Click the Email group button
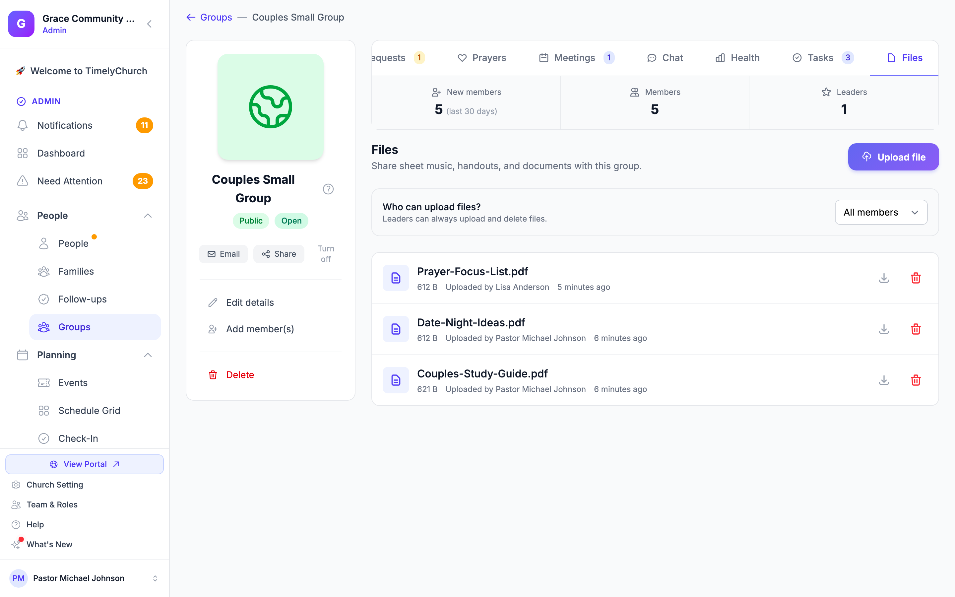Image resolution: width=955 pixels, height=597 pixels. point(223,254)
